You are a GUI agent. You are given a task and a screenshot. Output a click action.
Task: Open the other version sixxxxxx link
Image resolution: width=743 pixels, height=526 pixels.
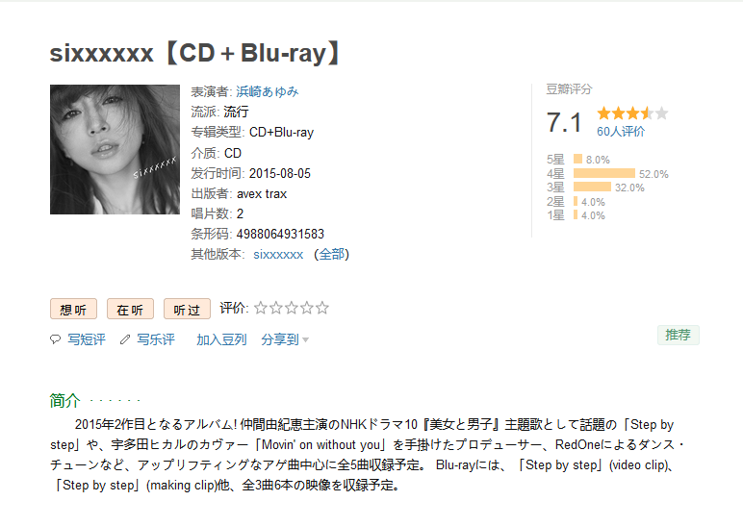[278, 254]
